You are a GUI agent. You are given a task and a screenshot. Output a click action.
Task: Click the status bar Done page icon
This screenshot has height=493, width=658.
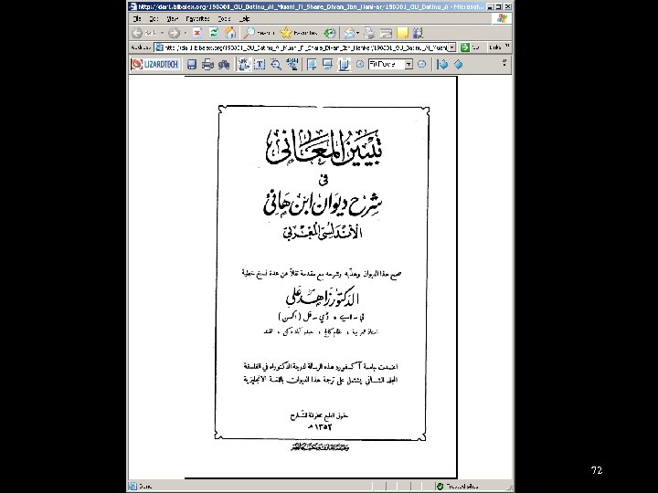click(133, 487)
